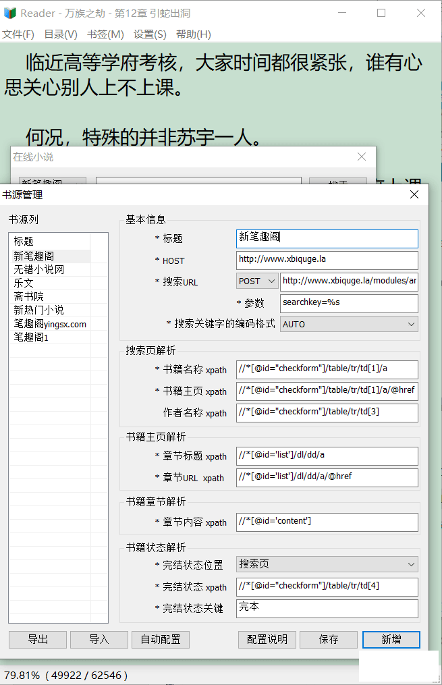Click the Reader app icon in the title bar
Image resolution: width=442 pixels, height=685 pixels.
coord(9,13)
